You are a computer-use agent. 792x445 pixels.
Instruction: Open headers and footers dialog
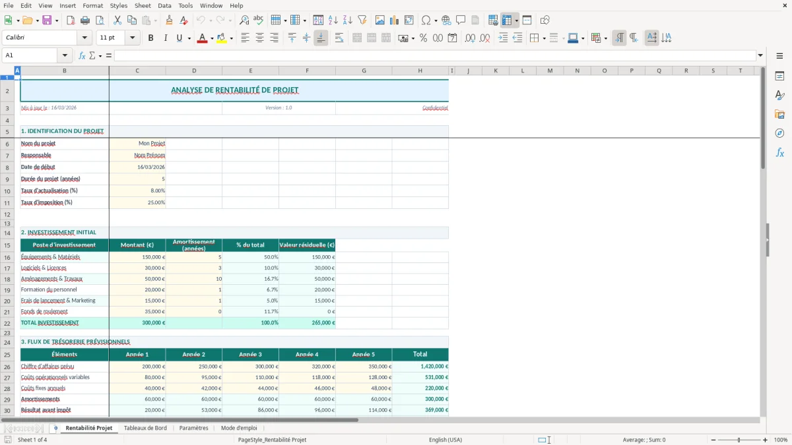tap(476, 20)
